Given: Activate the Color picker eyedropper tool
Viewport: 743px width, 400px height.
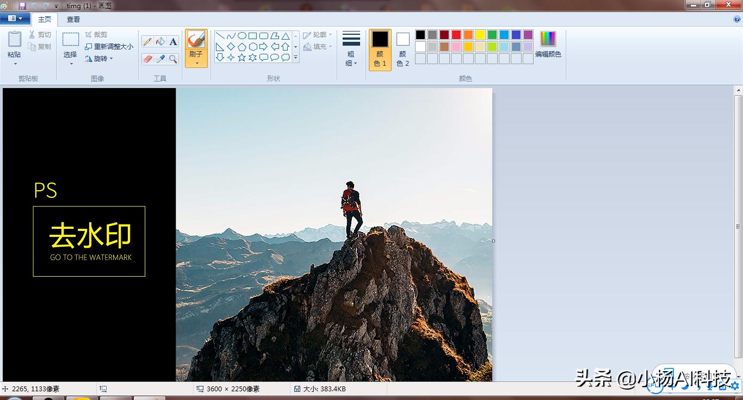Looking at the screenshot, I should (x=160, y=59).
